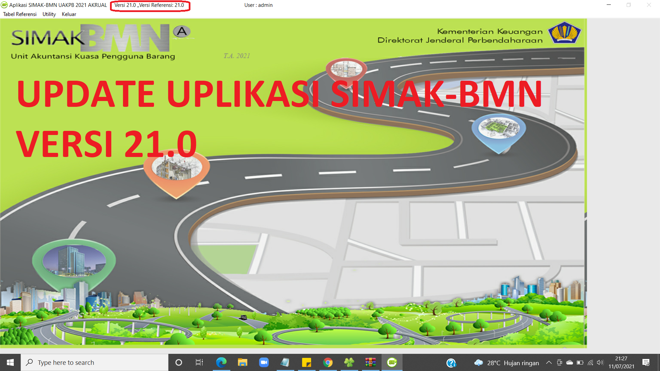Click the notepad-like app icon on taskbar
Screen dimensions: 660x371
tap(285, 362)
